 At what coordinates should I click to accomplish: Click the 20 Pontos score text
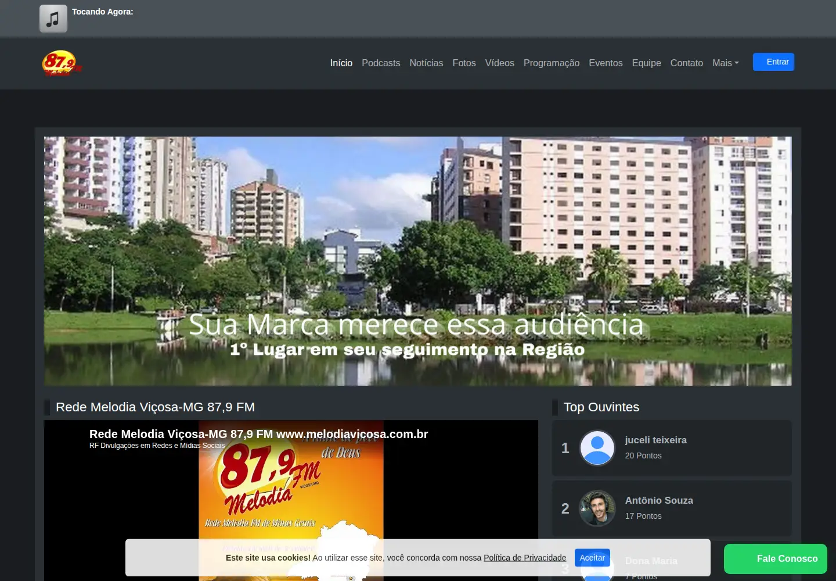(x=643, y=456)
